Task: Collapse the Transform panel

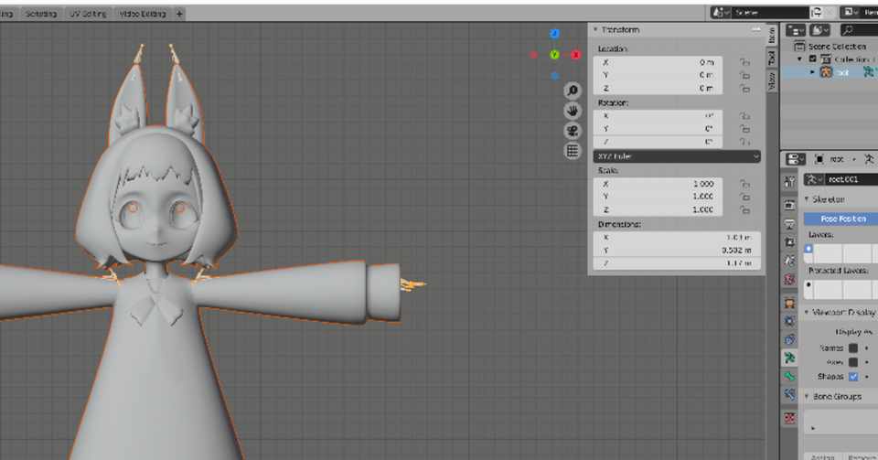Action: (595, 29)
